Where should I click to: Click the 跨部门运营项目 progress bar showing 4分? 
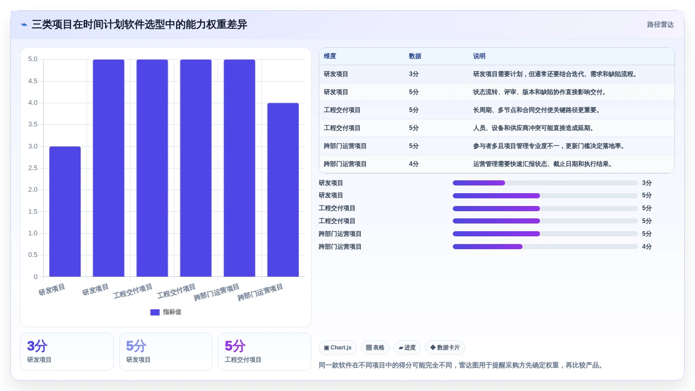click(545, 247)
